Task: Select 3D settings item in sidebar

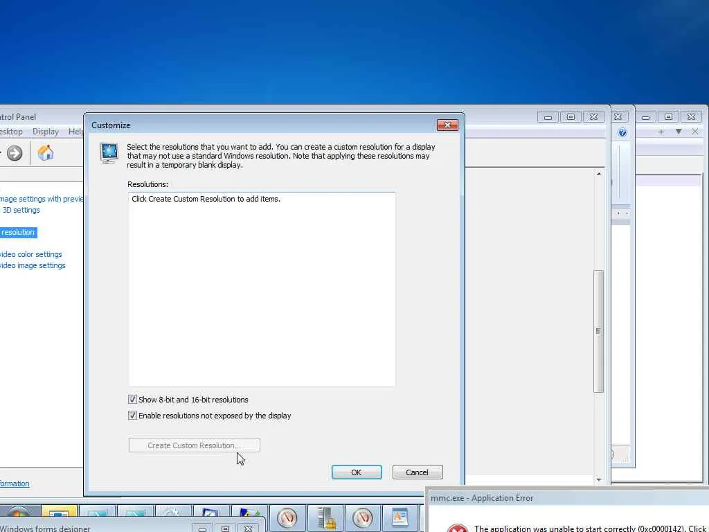Action: click(21, 210)
